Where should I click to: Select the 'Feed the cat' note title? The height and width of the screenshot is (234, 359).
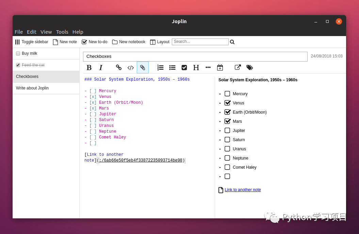33,65
